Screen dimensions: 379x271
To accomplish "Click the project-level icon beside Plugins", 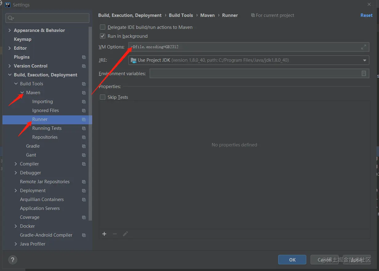I will pyautogui.click(x=84, y=57).
